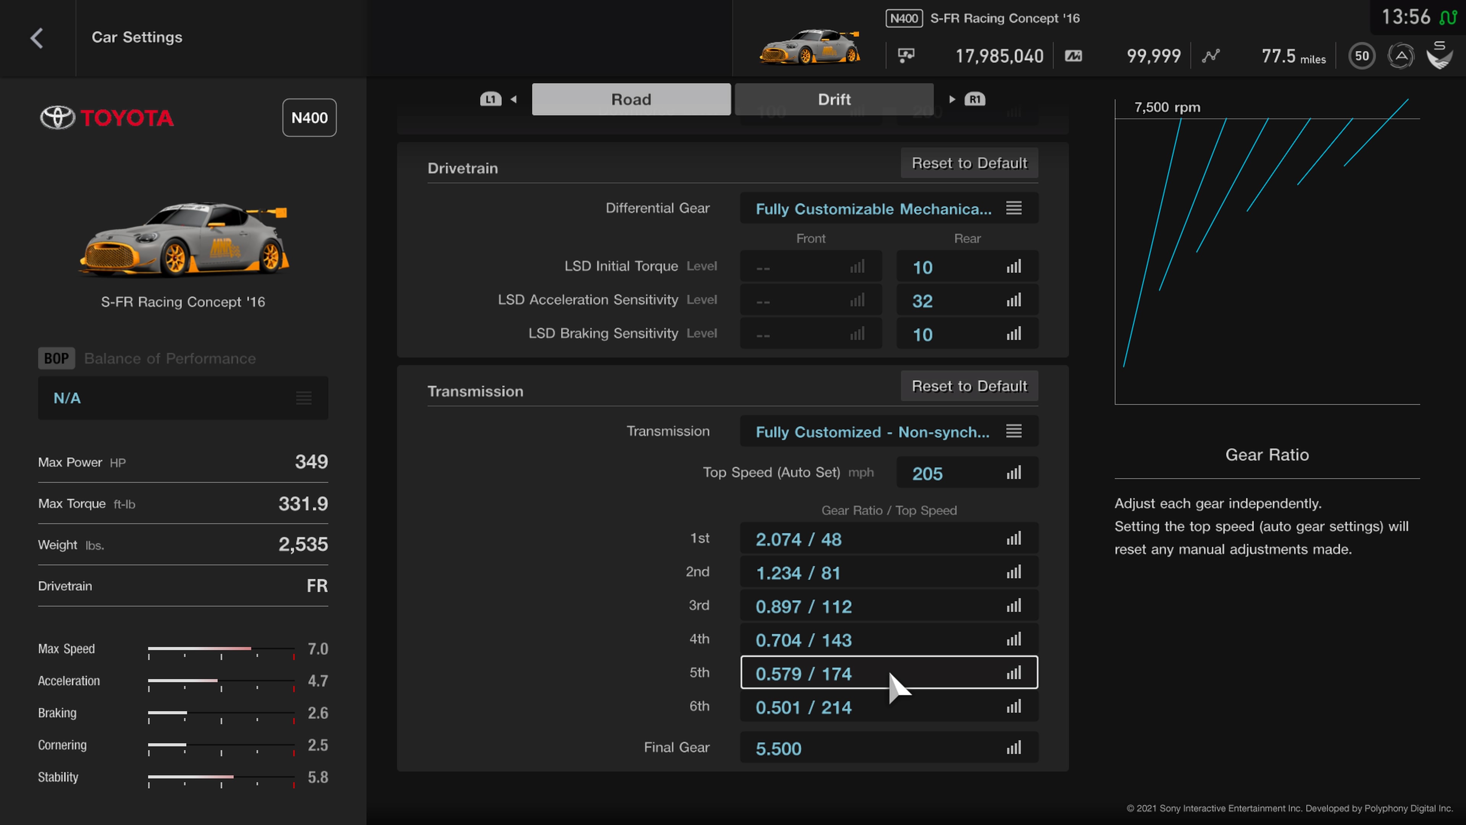
Task: Click the credits icon beside 17,985,040
Action: coord(906,55)
